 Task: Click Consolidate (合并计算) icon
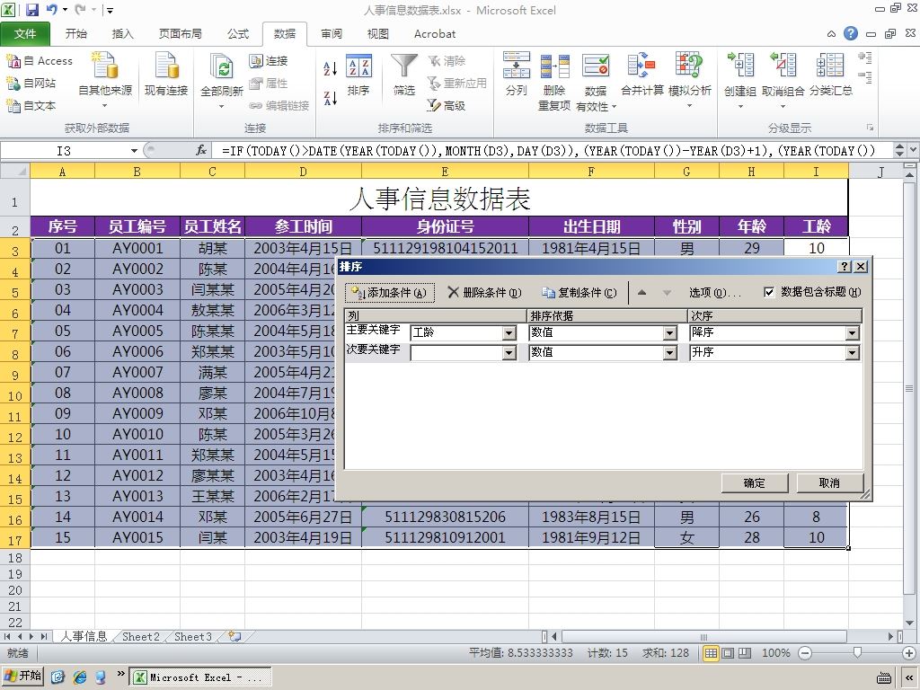pyautogui.click(x=641, y=66)
